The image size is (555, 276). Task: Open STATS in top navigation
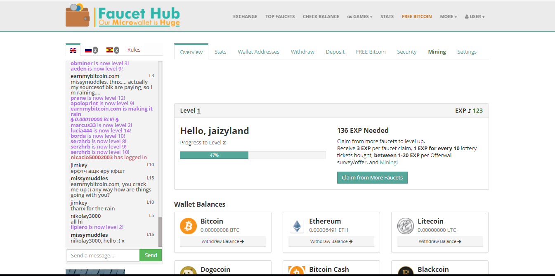pyautogui.click(x=387, y=17)
